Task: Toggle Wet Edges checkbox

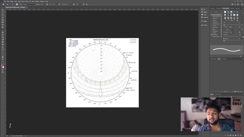Action: point(212,31)
